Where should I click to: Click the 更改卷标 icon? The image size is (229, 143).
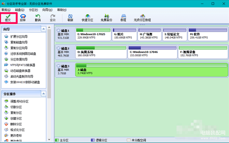6,136
